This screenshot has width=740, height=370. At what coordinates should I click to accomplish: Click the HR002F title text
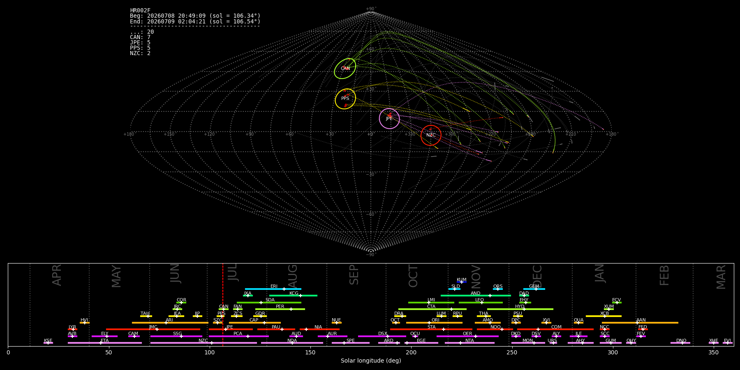[140, 11]
